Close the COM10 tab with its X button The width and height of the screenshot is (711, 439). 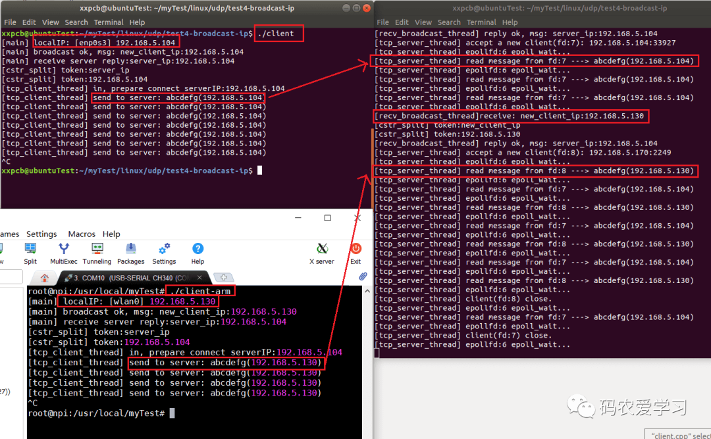click(201, 277)
